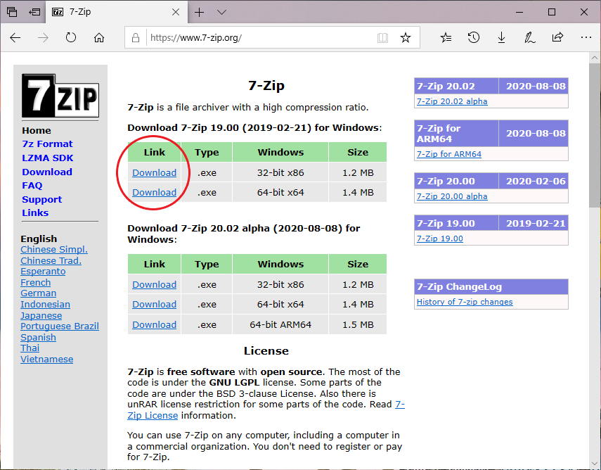Click the '1.5 MB' size cell
This screenshot has height=470, width=601.
(358, 324)
